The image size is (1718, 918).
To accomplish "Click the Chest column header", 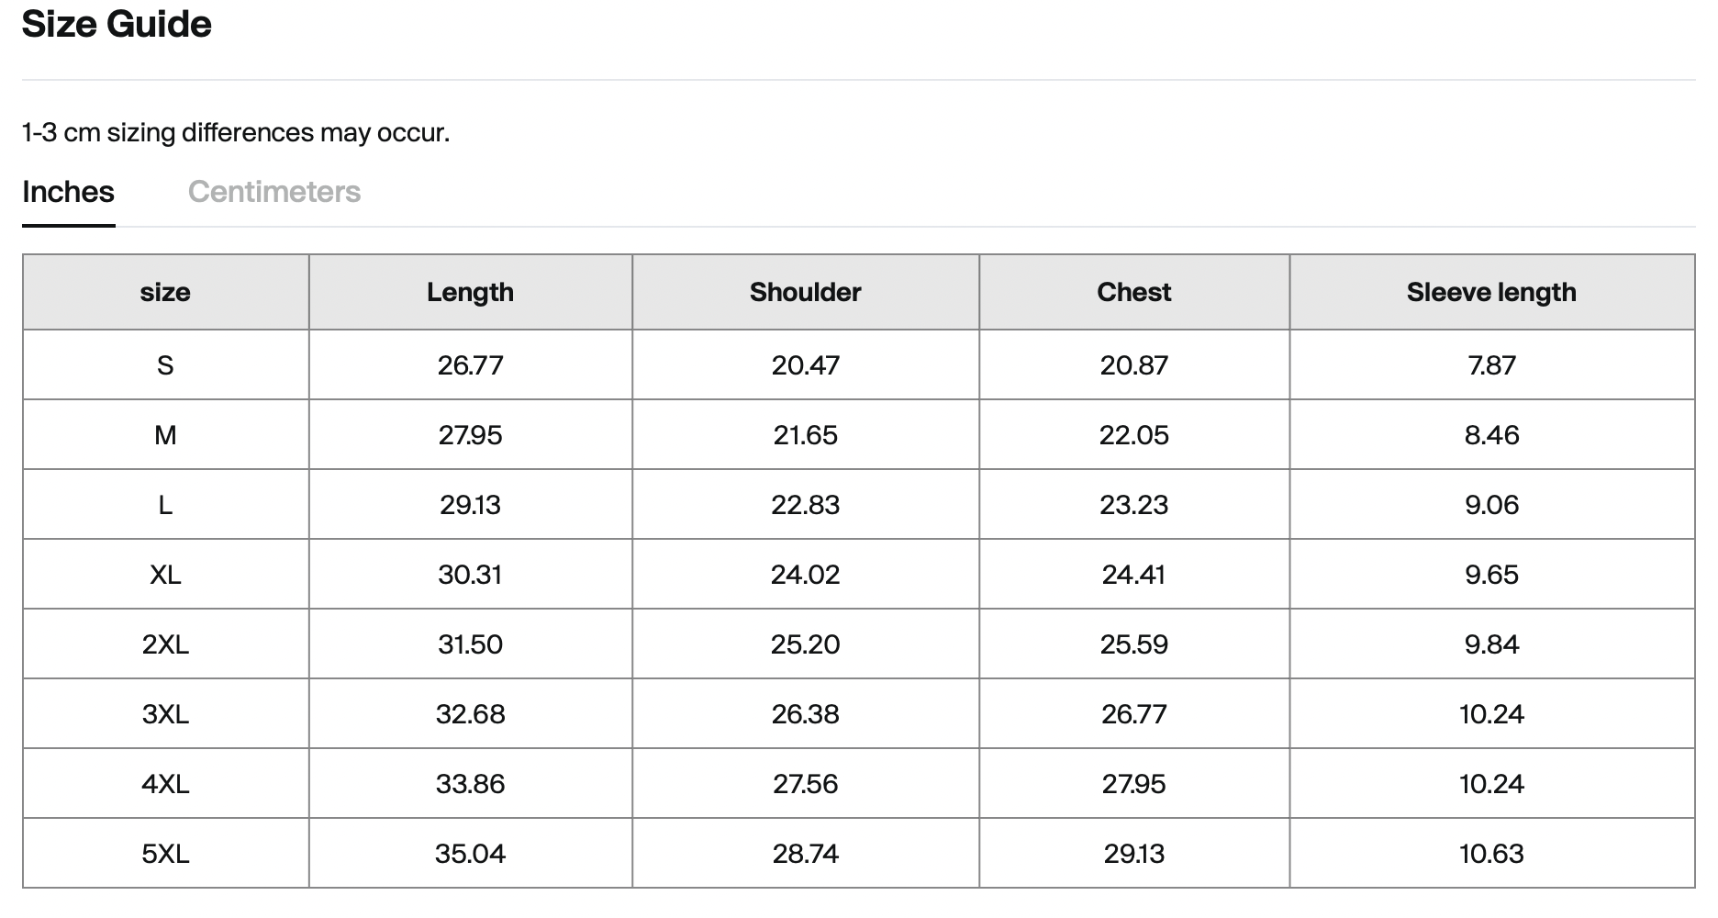I will point(1134,292).
